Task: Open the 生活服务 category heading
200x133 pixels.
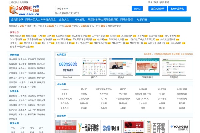Action: pos(14,91)
